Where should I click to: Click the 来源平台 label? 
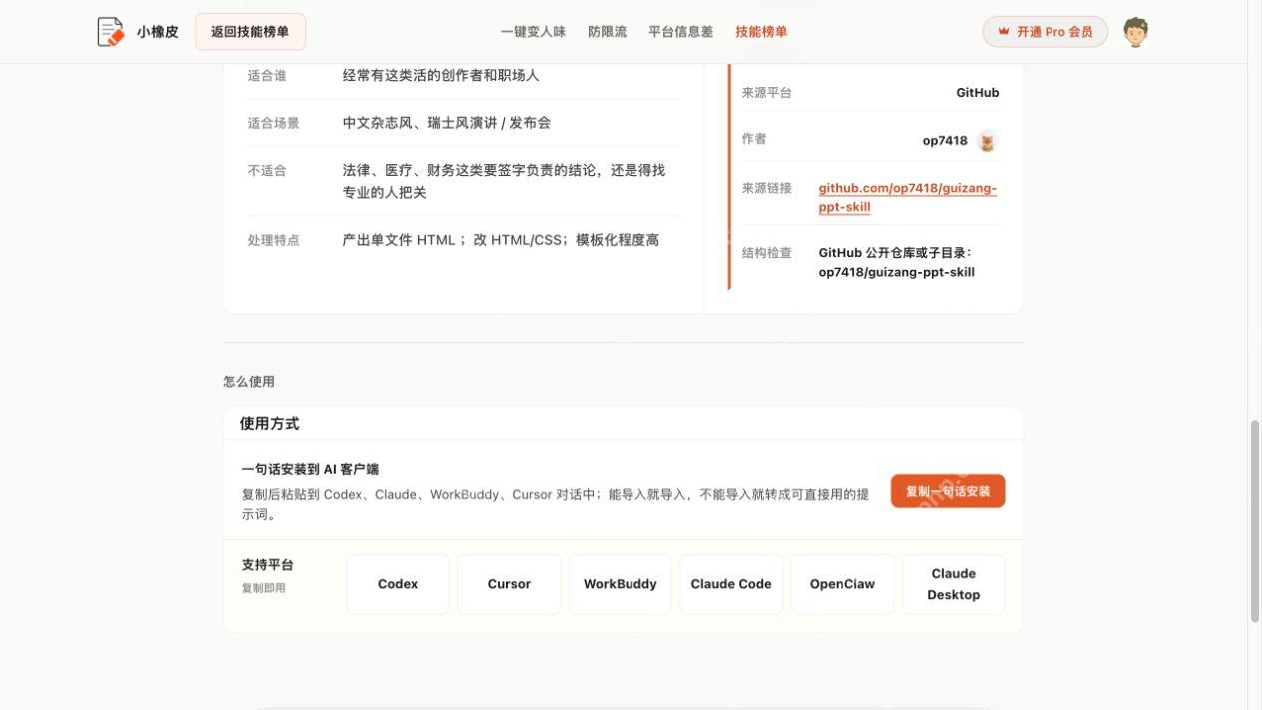click(767, 93)
